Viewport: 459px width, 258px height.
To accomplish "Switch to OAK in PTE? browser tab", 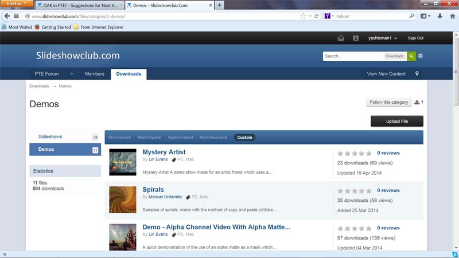I will point(80,5).
